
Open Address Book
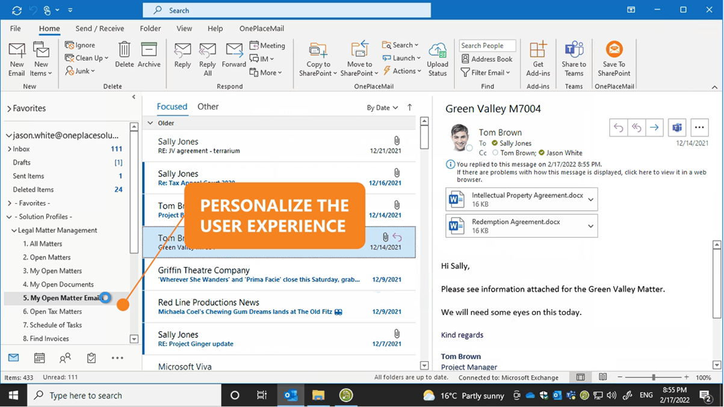[487, 59]
